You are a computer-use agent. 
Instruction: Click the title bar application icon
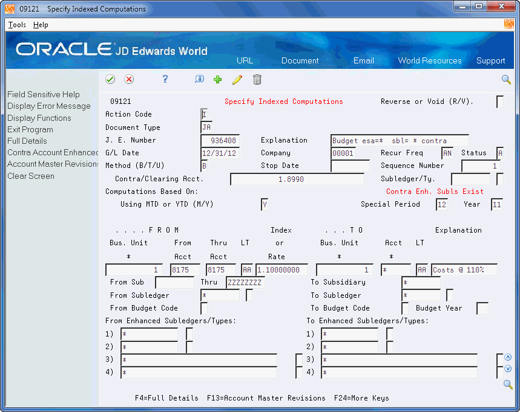tap(10, 8)
